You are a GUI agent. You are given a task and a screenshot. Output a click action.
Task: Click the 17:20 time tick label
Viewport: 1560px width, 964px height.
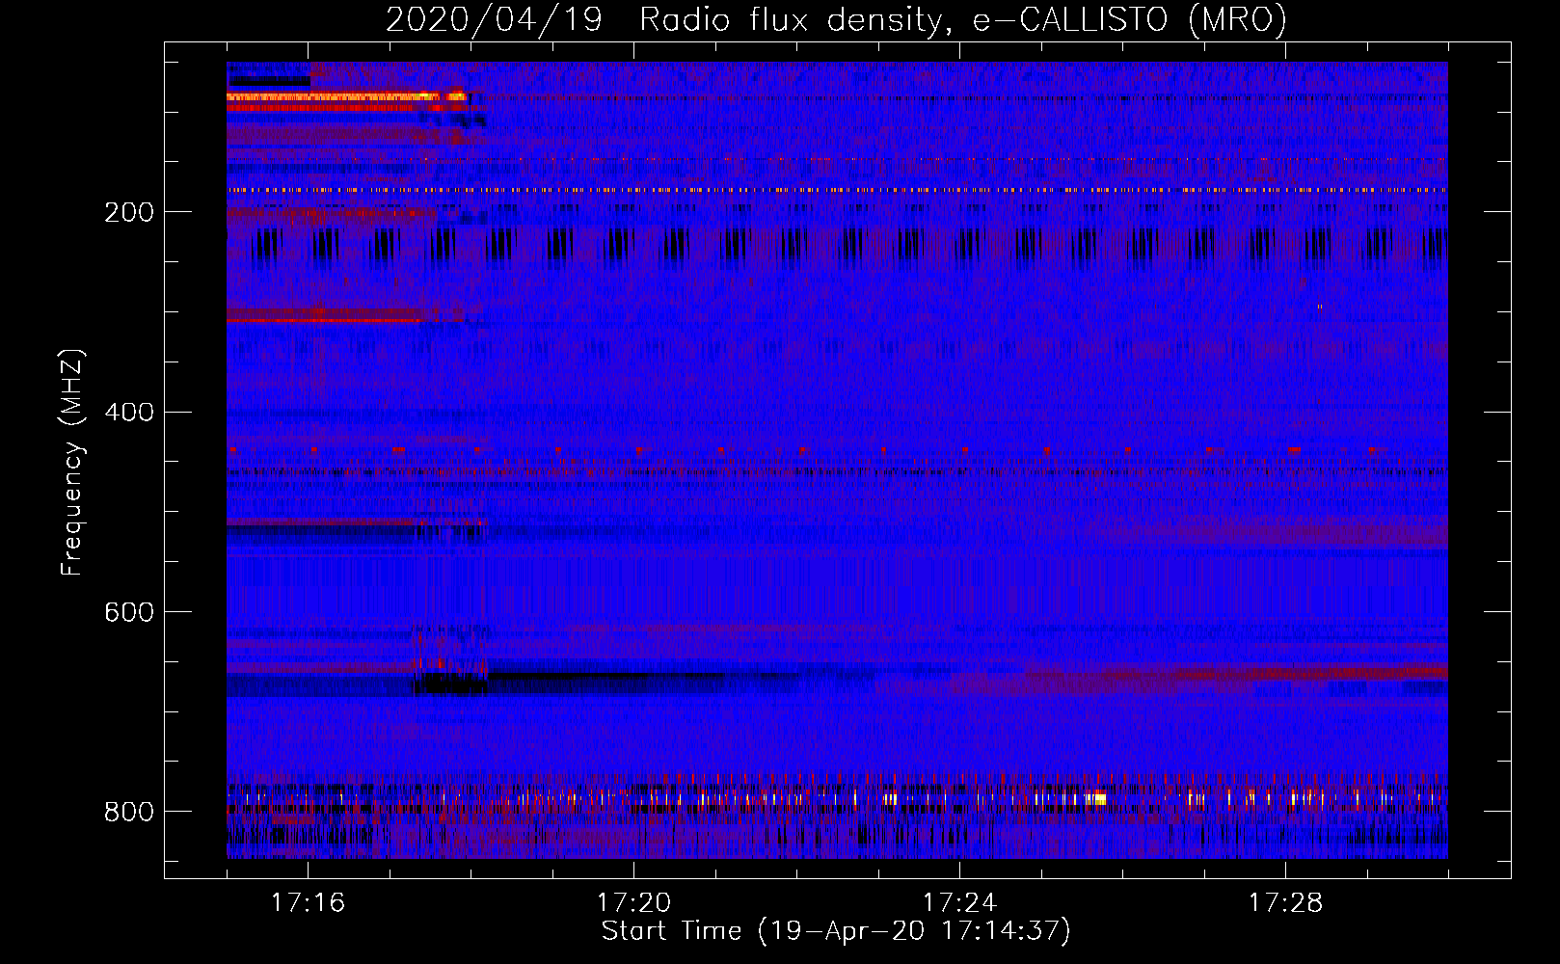tap(633, 902)
